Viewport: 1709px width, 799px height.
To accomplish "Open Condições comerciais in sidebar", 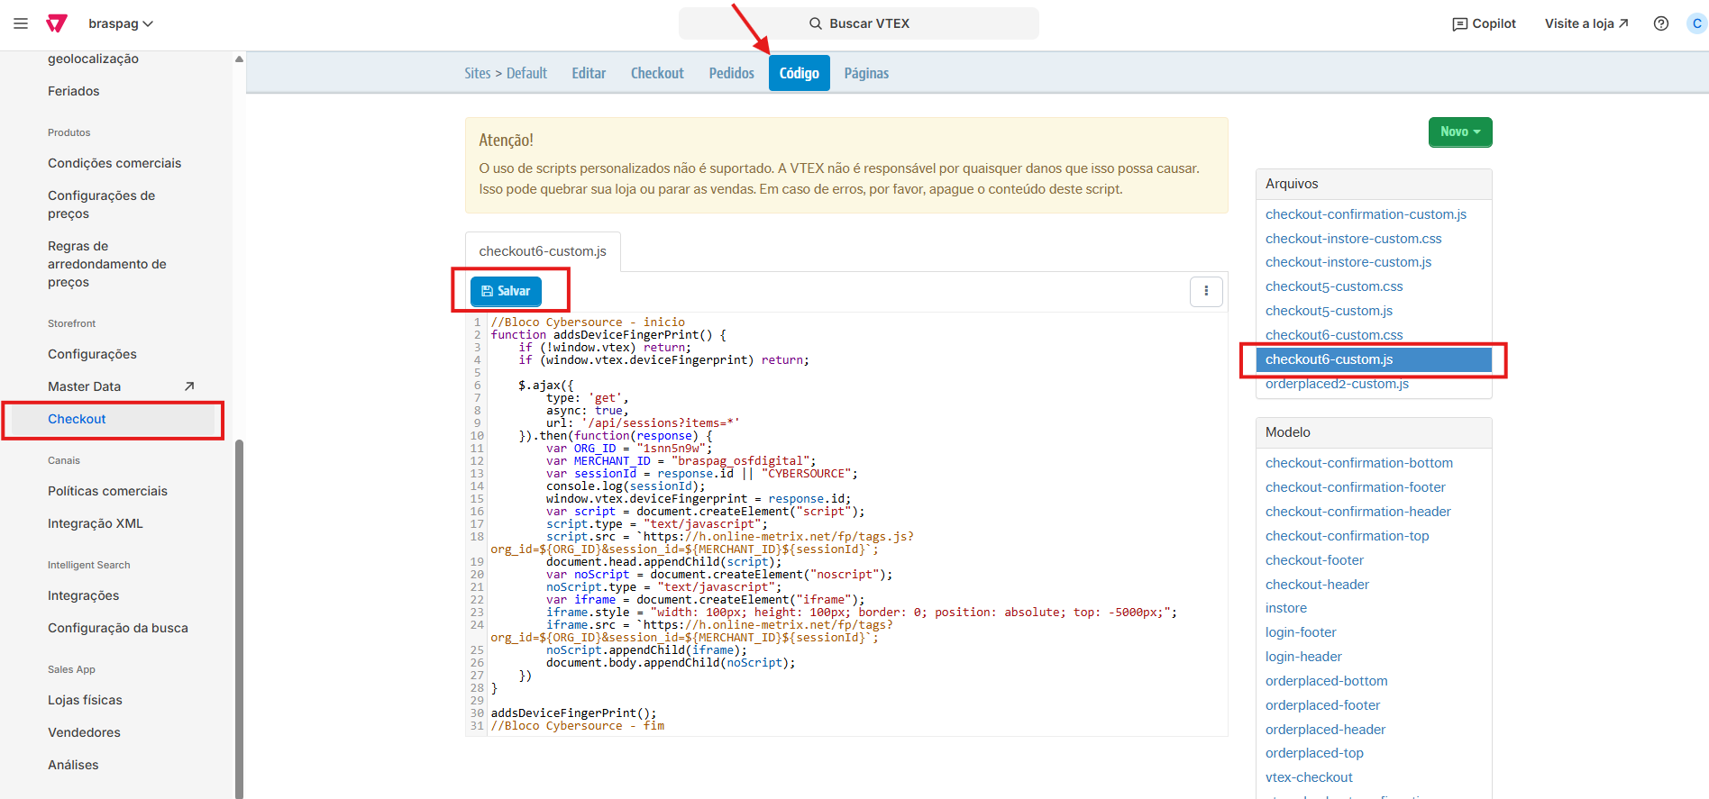I will point(114,163).
